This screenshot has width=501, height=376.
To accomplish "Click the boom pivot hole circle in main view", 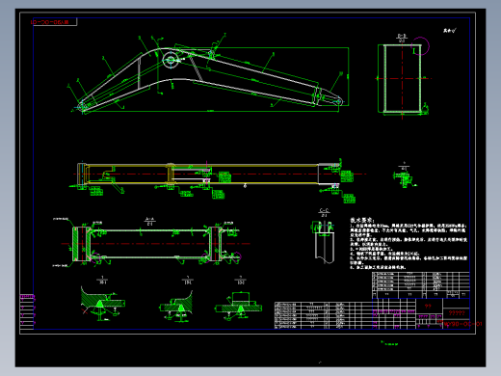I will point(171,60).
